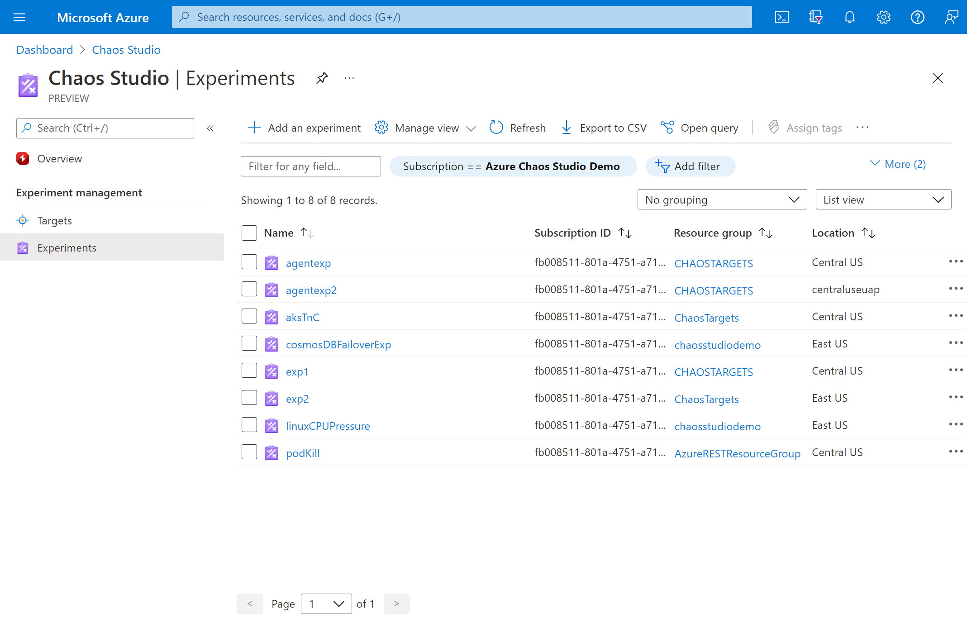Viewport: 967px width, 623px height.
Task: Click the Refresh icon
Action: click(495, 128)
